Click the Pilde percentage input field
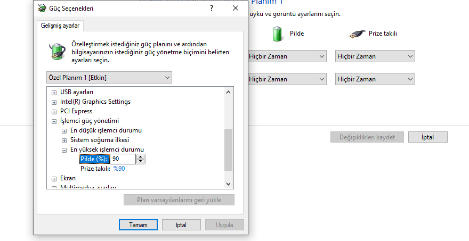Screen dimensions: 469x241 point(123,159)
